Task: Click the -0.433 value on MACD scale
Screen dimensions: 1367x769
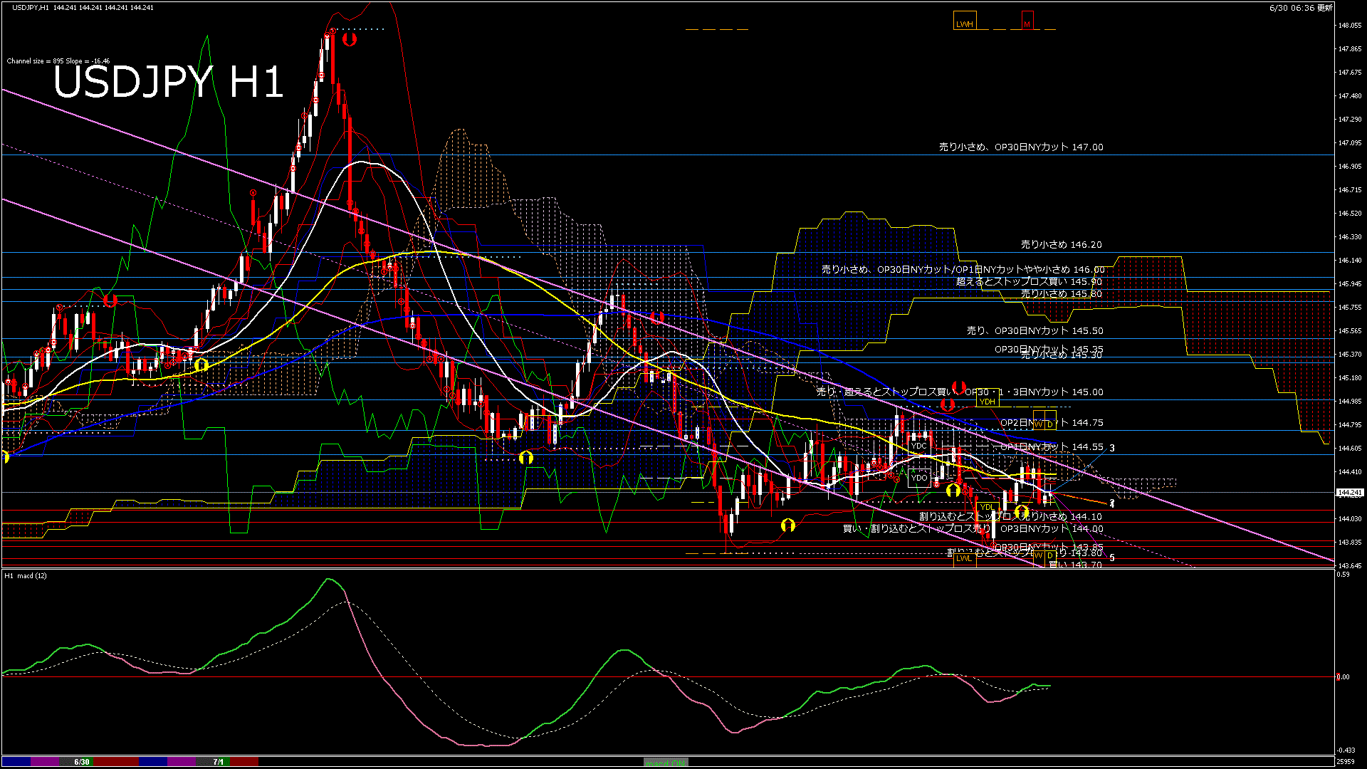Action: [x=1346, y=750]
